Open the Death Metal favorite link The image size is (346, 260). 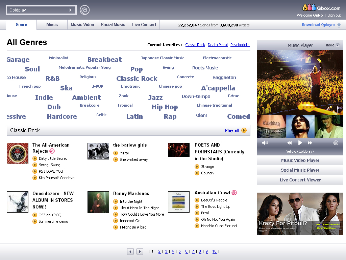point(218,45)
